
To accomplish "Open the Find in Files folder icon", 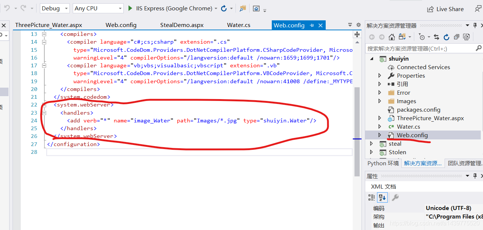I will pos(243,8).
